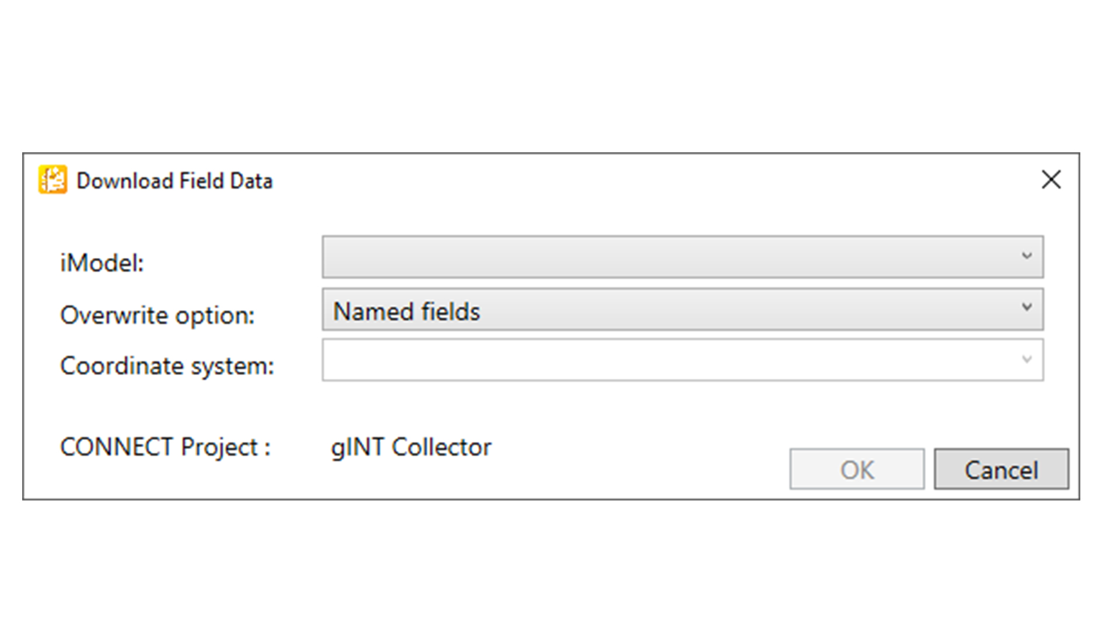Click the Overwrite option chevron arrow
The width and height of the screenshot is (1120, 630).
[1027, 307]
